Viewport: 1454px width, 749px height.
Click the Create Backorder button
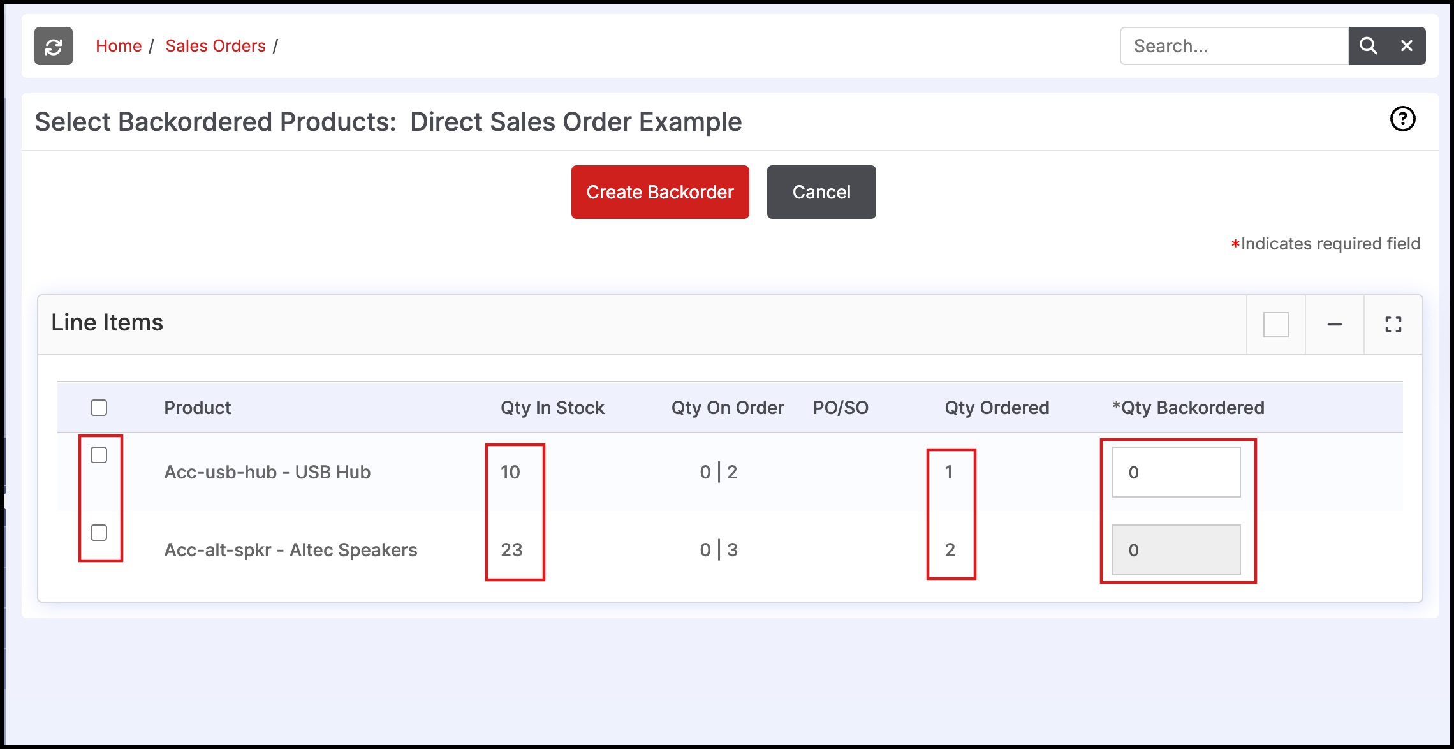(x=660, y=192)
